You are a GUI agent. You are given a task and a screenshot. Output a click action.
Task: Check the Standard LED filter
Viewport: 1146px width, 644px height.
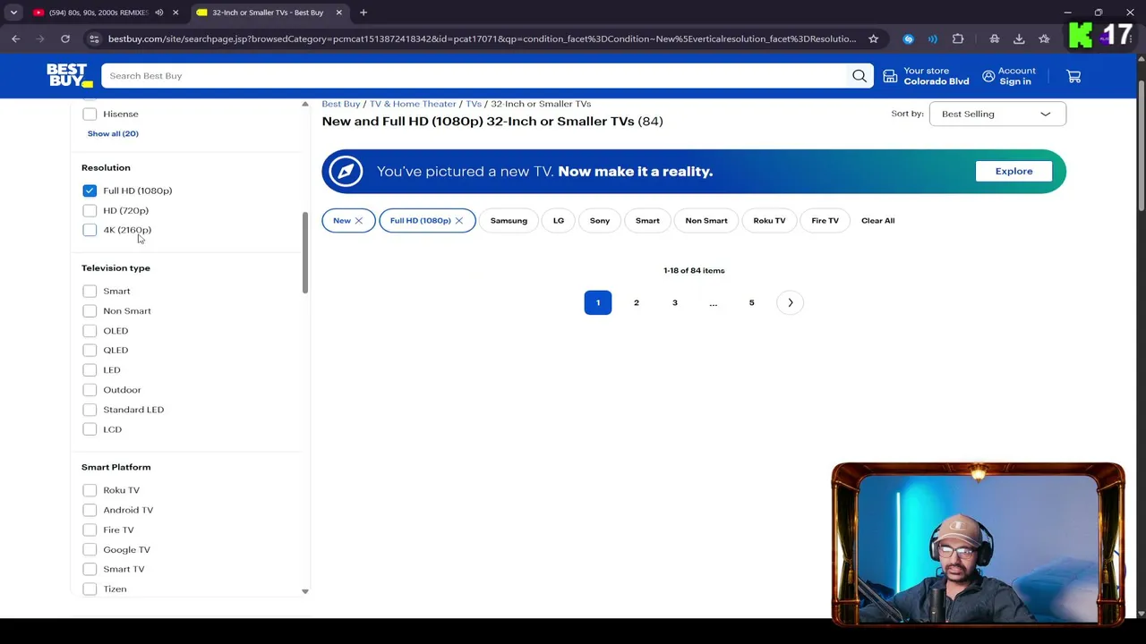[90, 410]
